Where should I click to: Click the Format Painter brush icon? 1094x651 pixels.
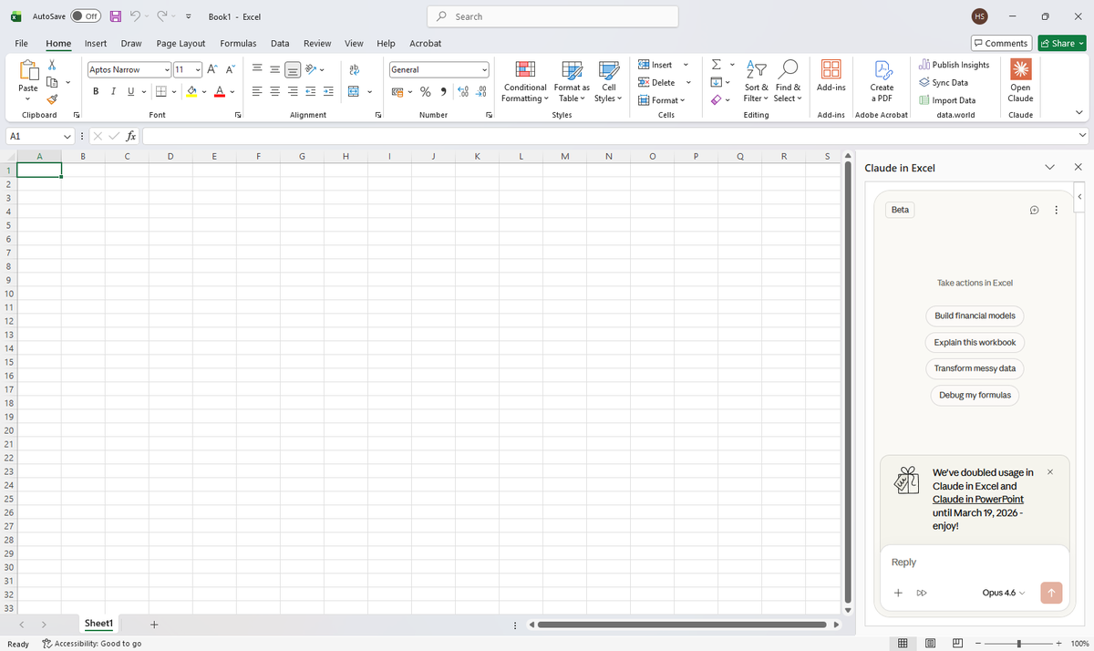52,99
